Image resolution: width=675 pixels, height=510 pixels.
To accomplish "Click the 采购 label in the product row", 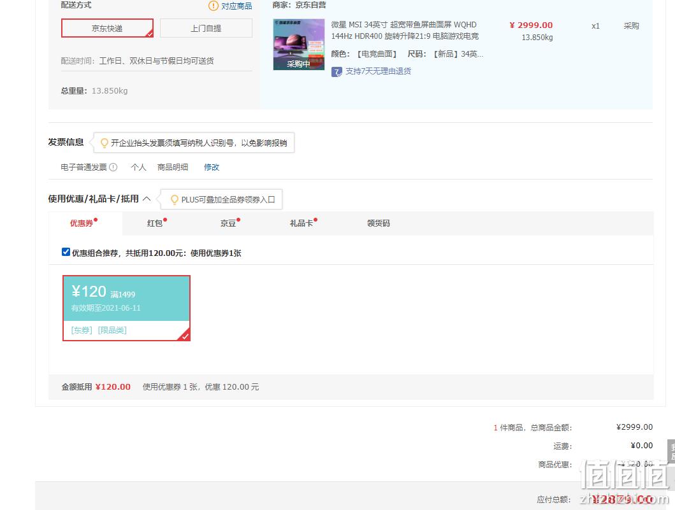I will pyautogui.click(x=631, y=26).
